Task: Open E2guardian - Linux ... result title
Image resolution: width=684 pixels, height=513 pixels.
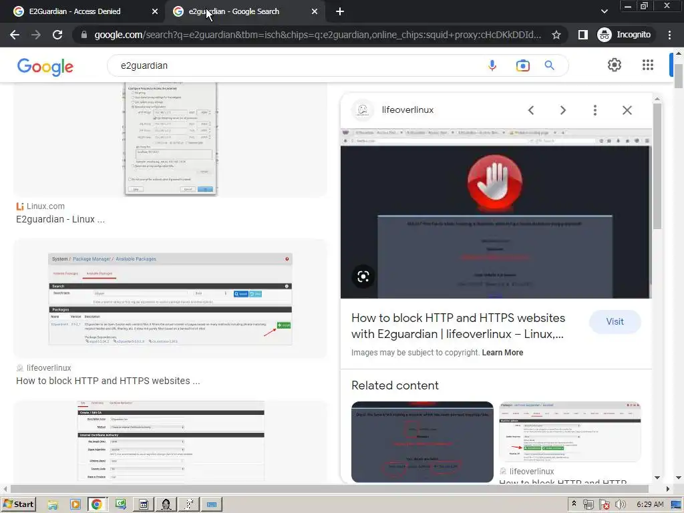Action: pos(60,219)
